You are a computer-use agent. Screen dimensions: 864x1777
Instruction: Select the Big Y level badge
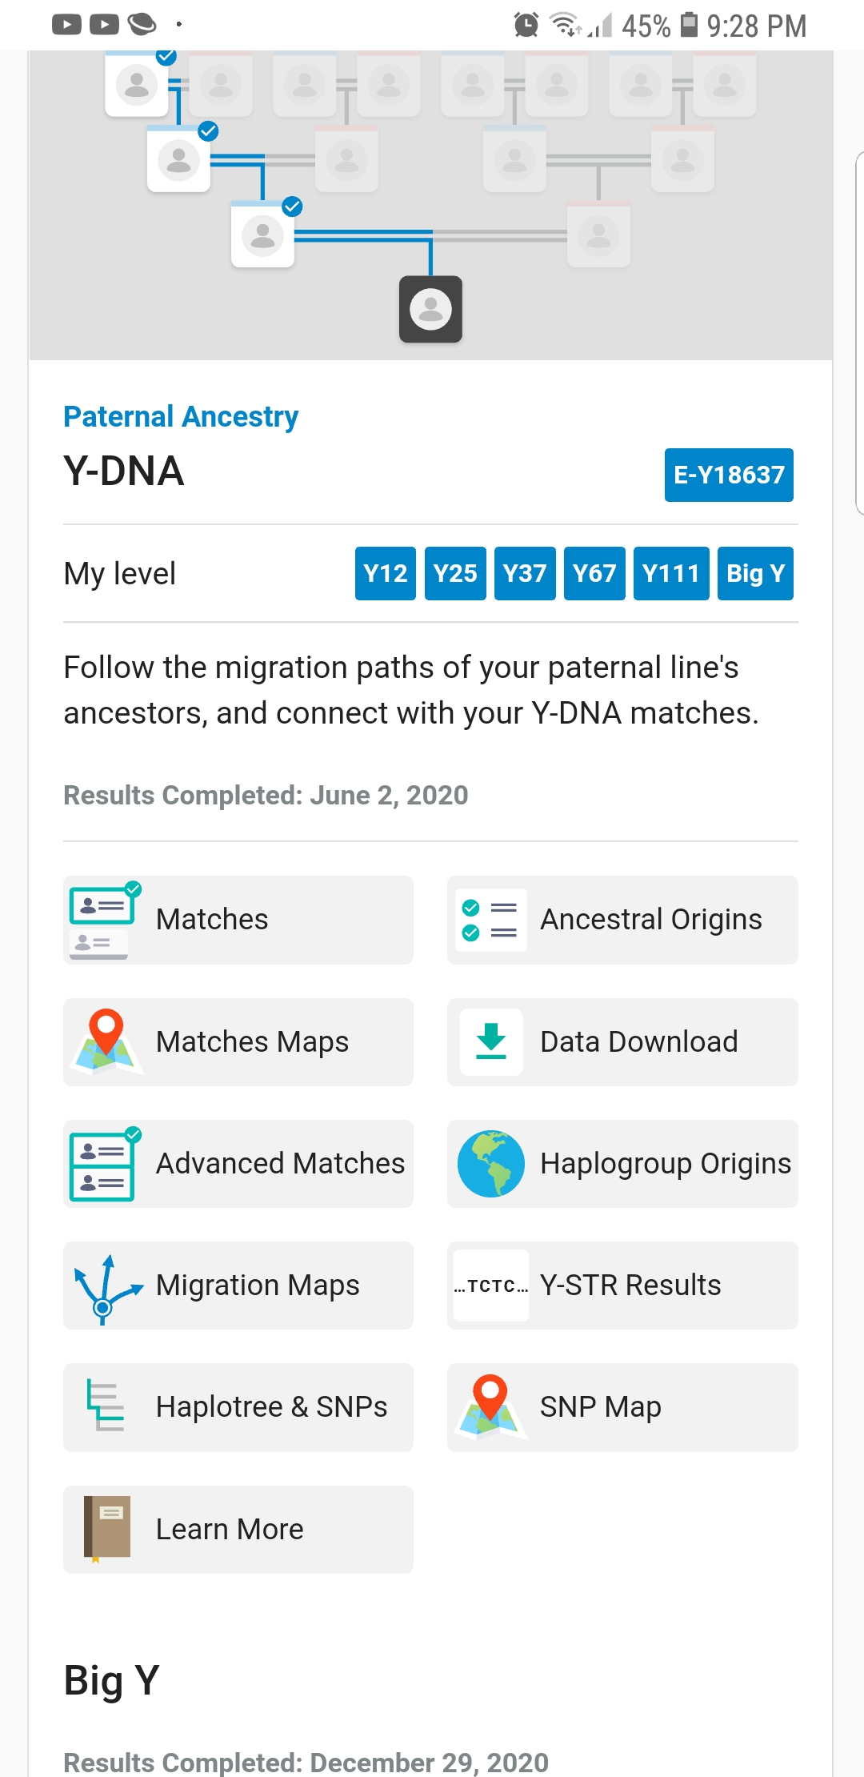(755, 573)
